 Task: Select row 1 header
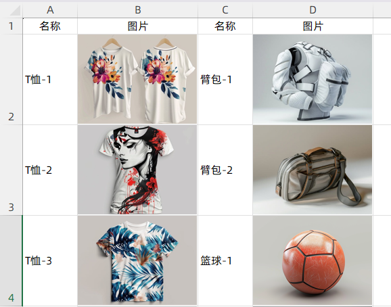pyautogui.click(x=11, y=26)
